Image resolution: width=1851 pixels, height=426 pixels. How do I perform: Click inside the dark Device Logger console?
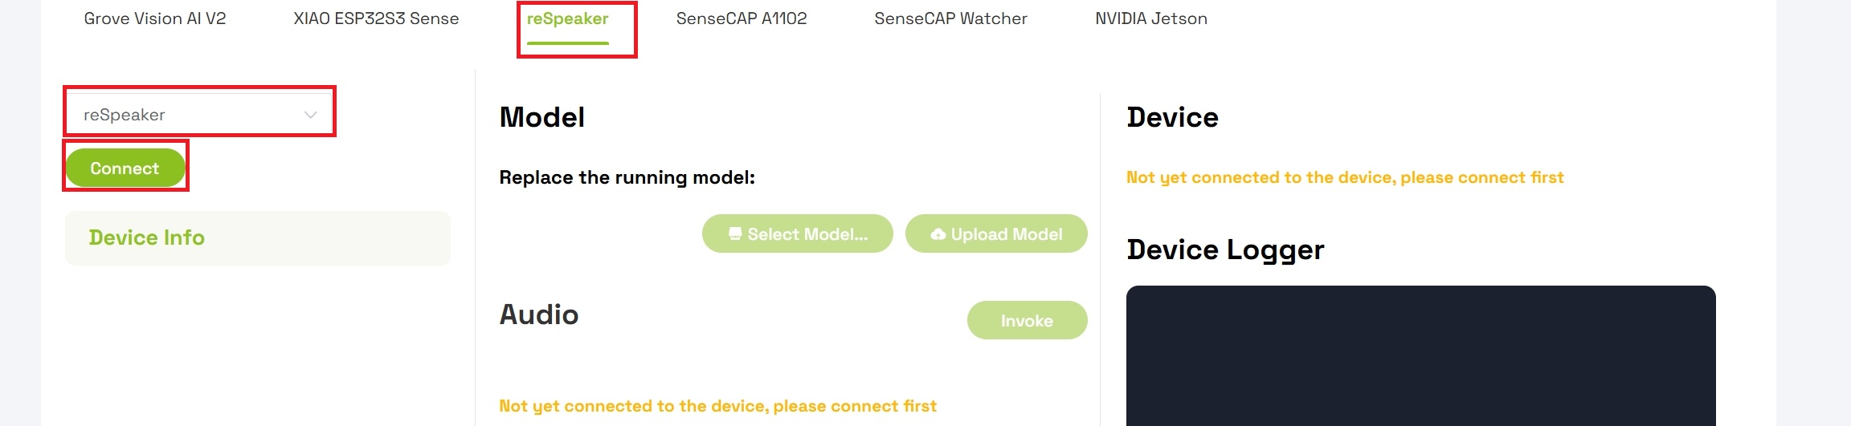pos(1420,356)
